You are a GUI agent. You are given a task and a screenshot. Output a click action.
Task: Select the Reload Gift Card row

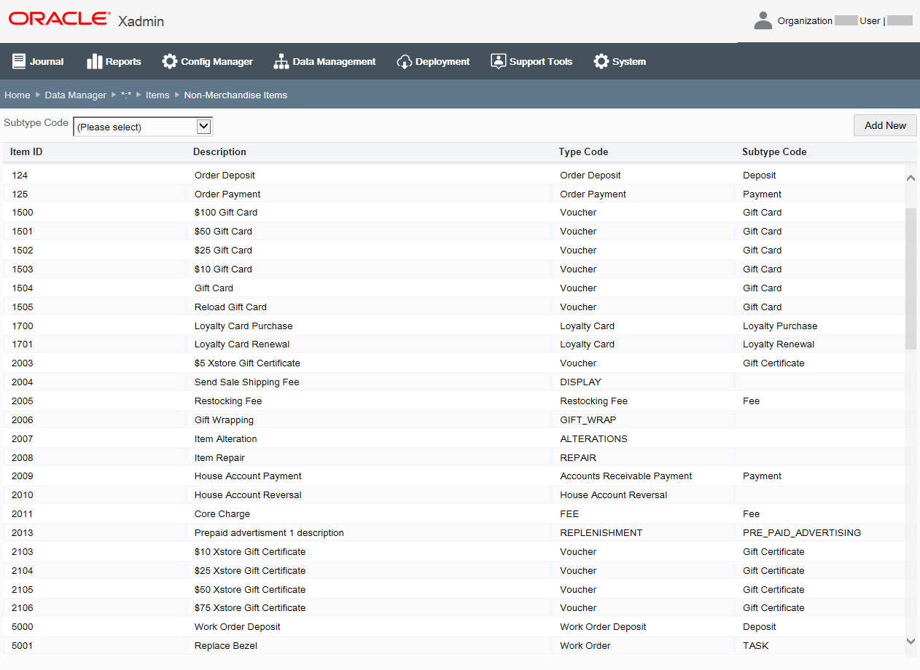click(x=453, y=307)
